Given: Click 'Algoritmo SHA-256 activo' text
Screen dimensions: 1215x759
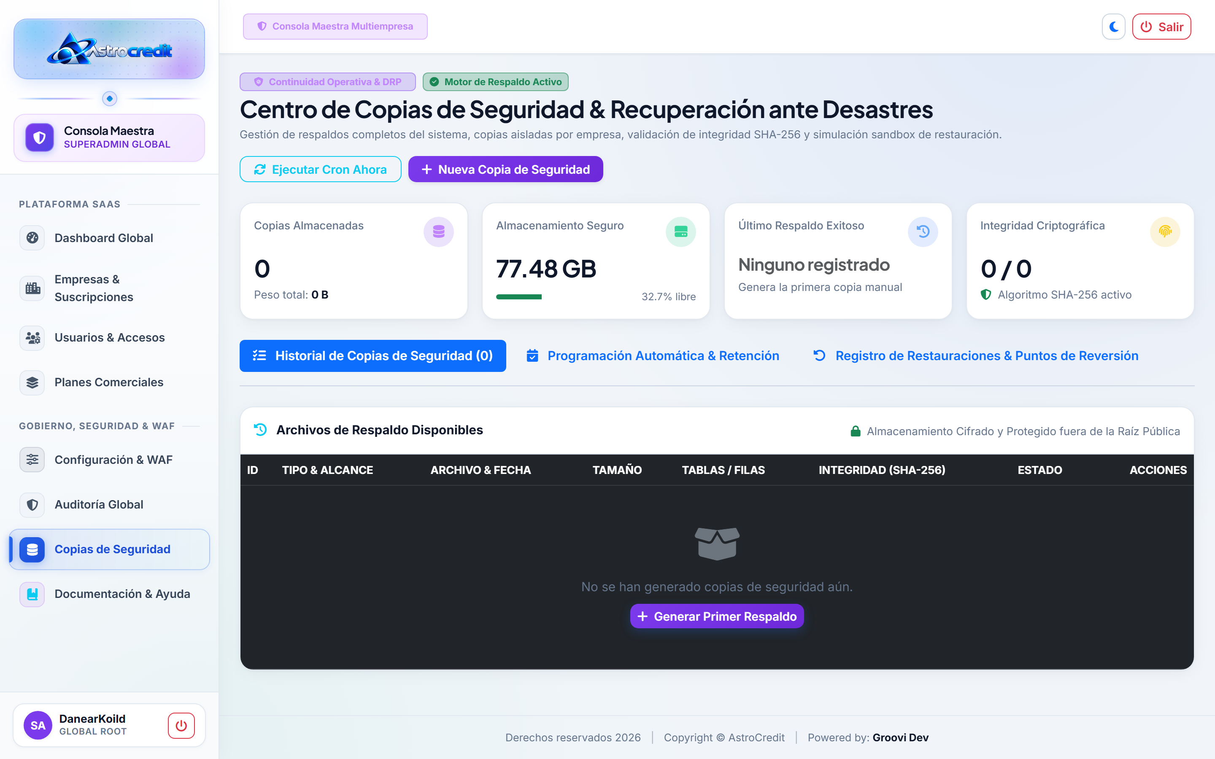Looking at the screenshot, I should pos(1064,295).
